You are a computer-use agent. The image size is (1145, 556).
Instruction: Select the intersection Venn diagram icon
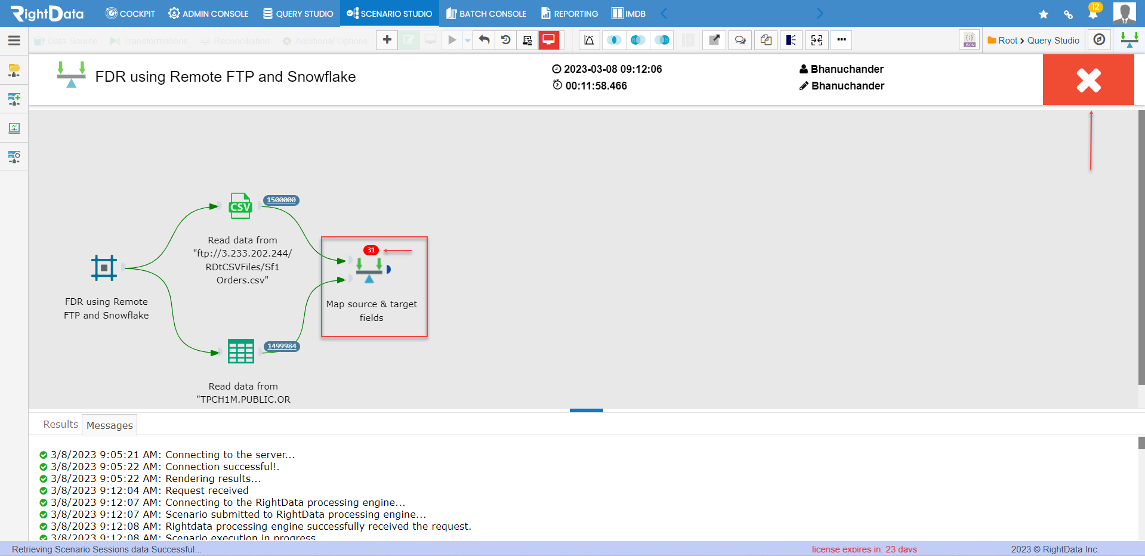pyautogui.click(x=614, y=40)
